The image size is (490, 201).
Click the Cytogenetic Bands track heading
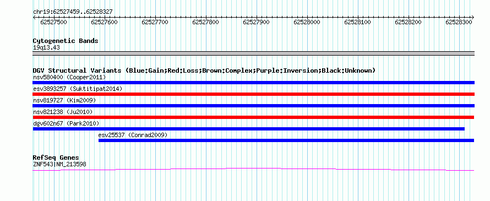(x=66, y=41)
